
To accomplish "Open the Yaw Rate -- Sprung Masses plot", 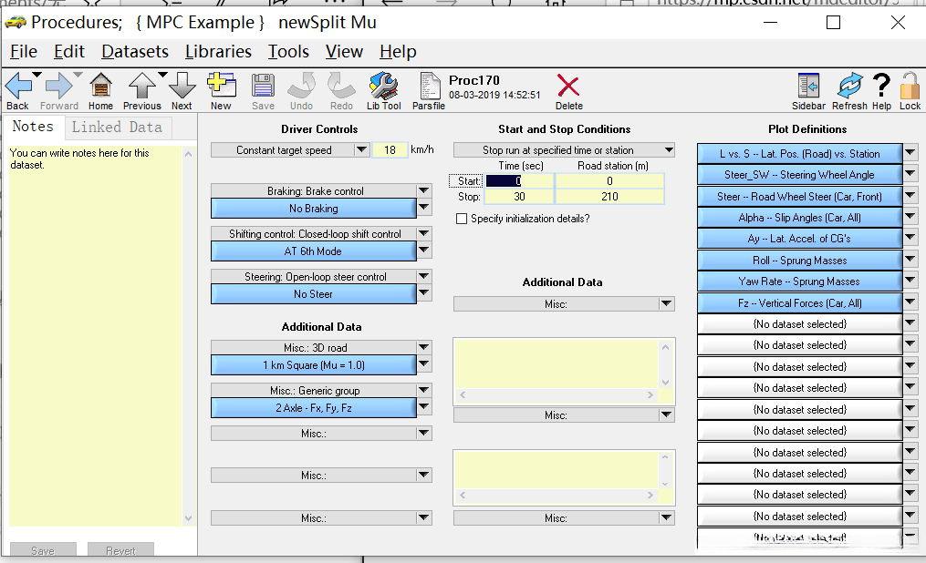I will click(798, 281).
